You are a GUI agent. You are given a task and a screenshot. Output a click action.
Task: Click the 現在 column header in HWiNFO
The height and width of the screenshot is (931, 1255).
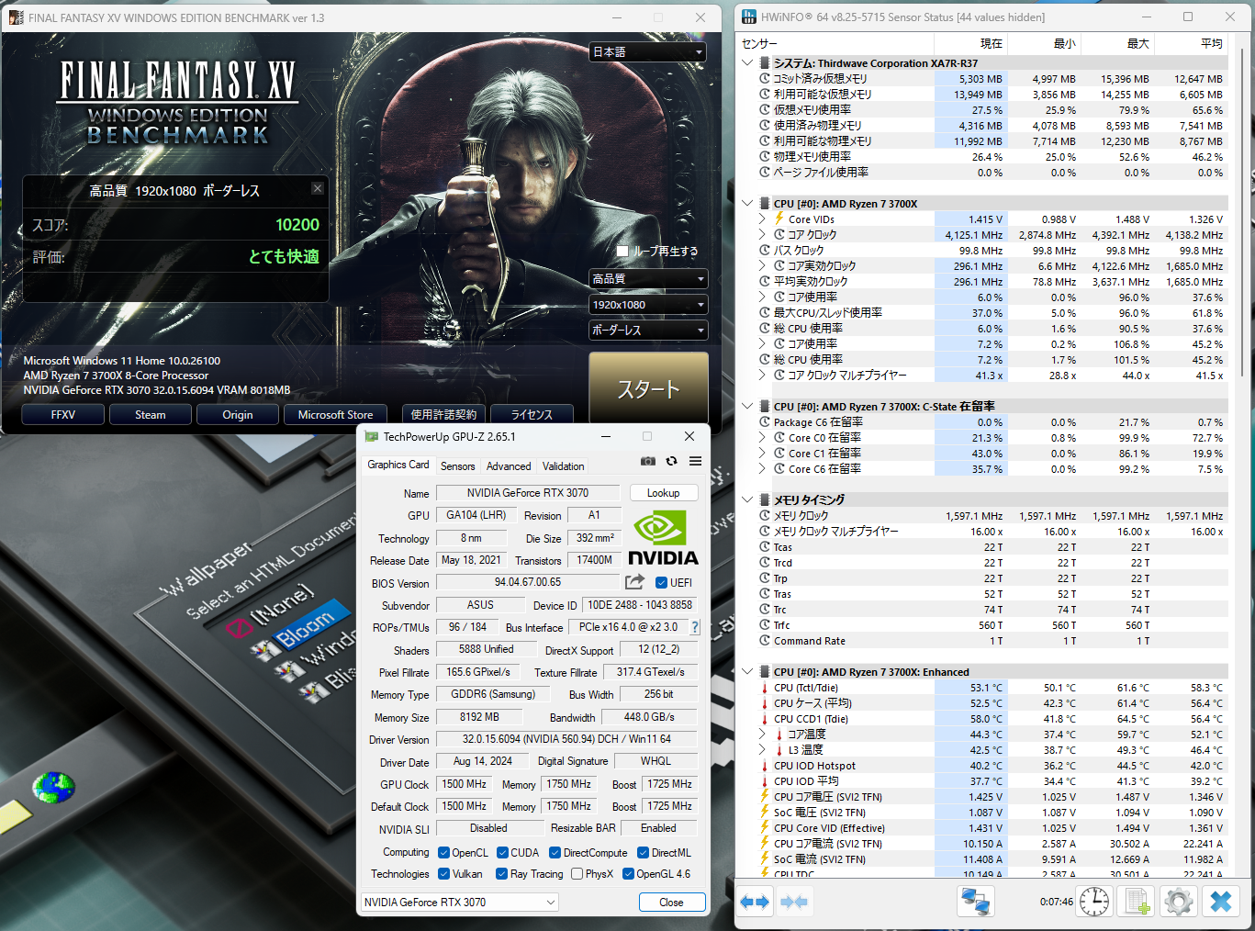click(971, 43)
